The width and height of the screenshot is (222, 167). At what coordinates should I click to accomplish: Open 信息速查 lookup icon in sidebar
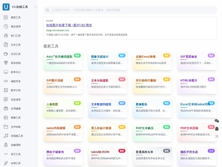(6, 99)
